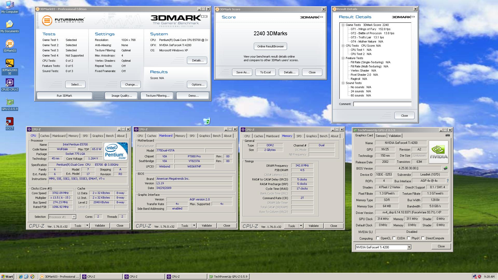The width and height of the screenshot is (498, 280).
Task: Click the taskbar clock showing 9:28 AM
Action: pyautogui.click(x=489, y=277)
